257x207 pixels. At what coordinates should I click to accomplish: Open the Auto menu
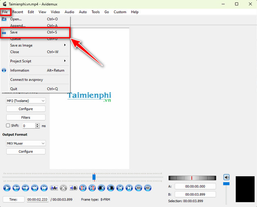tap(83, 12)
